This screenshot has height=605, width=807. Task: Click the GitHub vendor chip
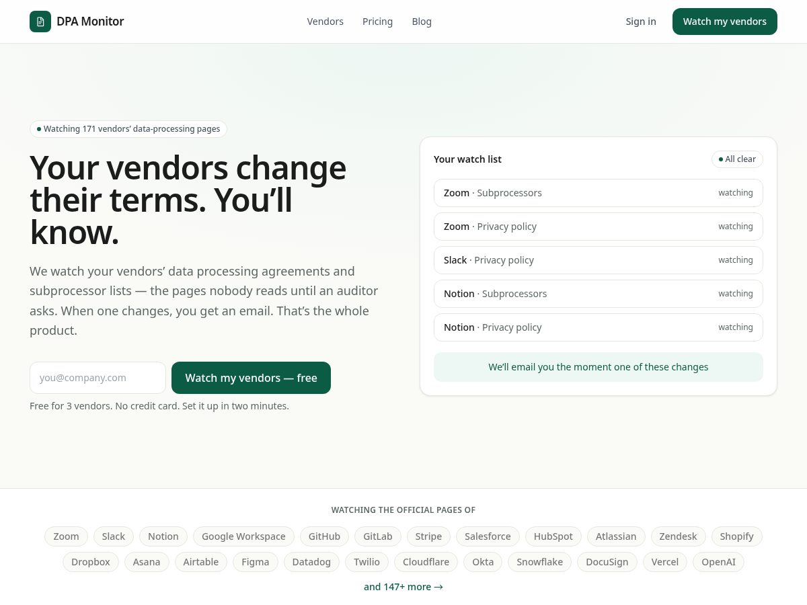(324, 536)
